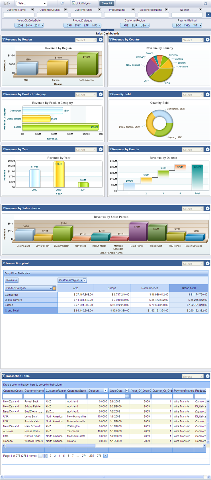Image resolution: width=211 pixels, height=480 pixels.
Task: Click next page arrow in table pager
Action: tap(105, 456)
